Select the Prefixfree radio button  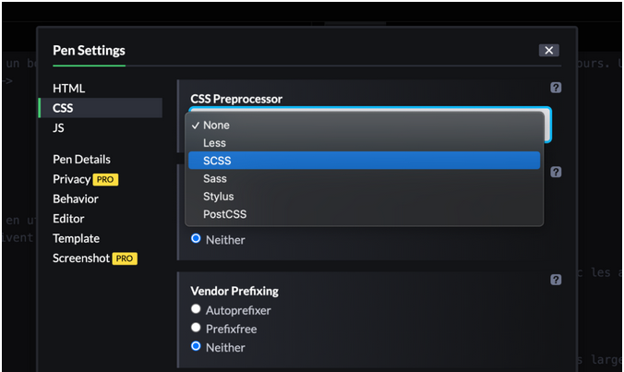point(196,328)
